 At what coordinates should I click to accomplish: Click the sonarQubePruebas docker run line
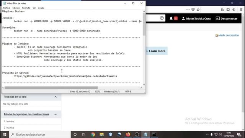point(57,31)
